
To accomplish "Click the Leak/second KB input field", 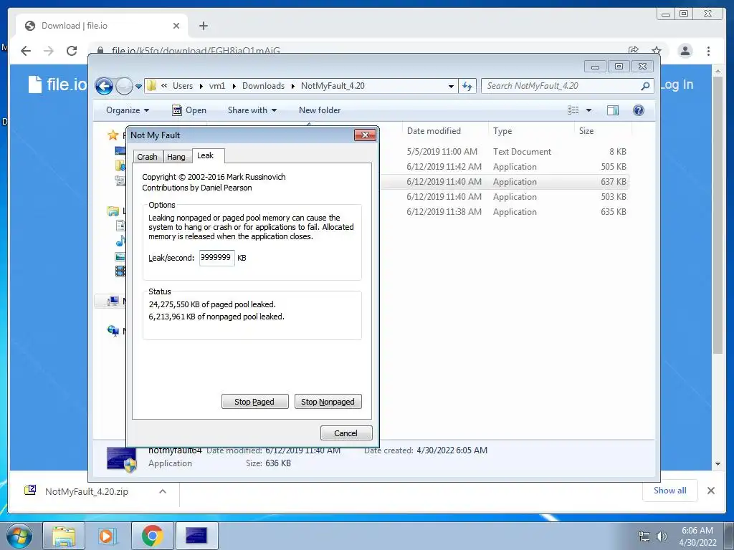I will tap(216, 258).
